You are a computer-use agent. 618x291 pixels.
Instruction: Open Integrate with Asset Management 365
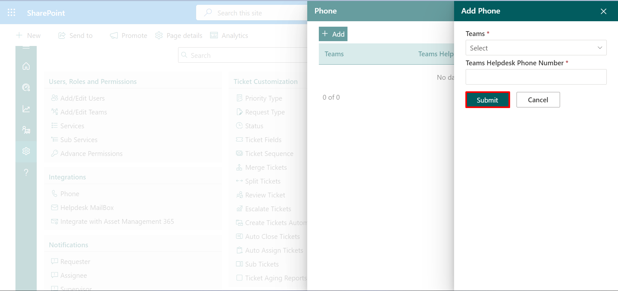tap(117, 221)
